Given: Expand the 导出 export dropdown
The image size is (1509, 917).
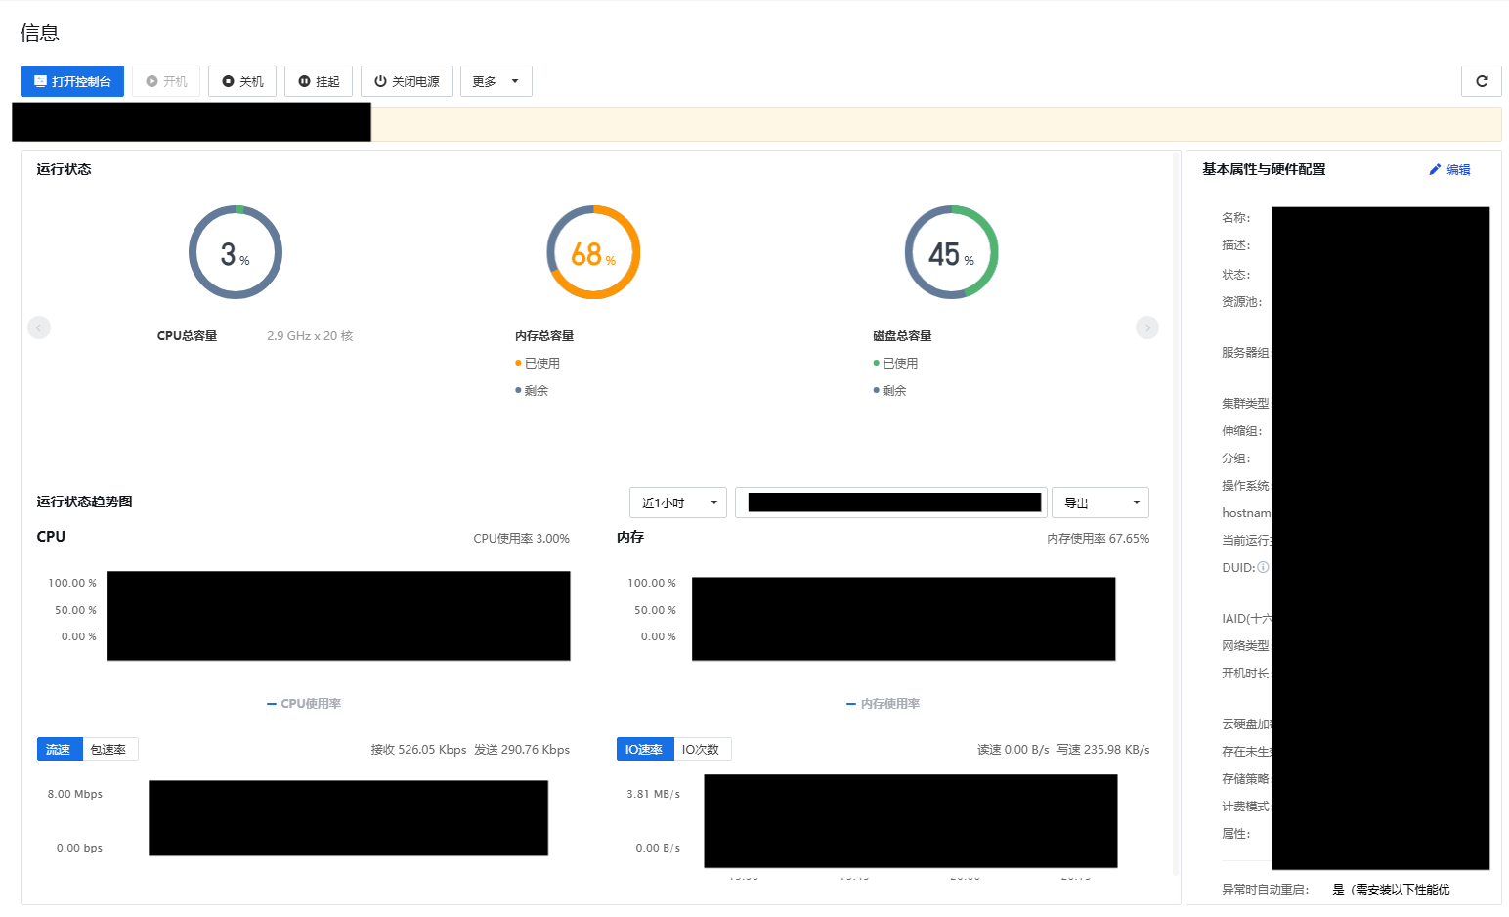Looking at the screenshot, I should tap(1099, 502).
